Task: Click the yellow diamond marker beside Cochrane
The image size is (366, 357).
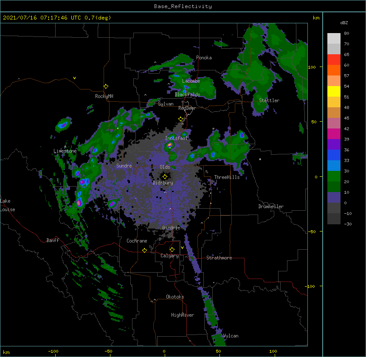Action: click(144, 250)
